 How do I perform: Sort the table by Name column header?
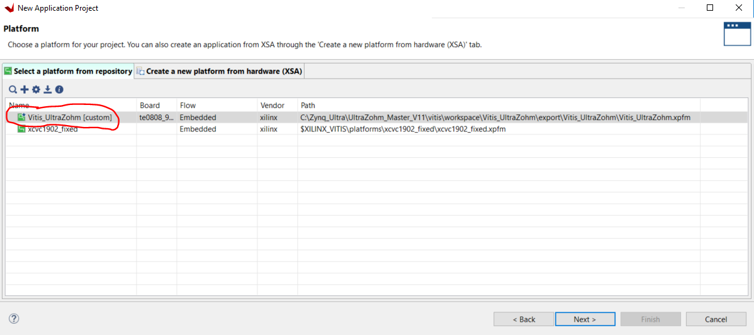(70, 106)
